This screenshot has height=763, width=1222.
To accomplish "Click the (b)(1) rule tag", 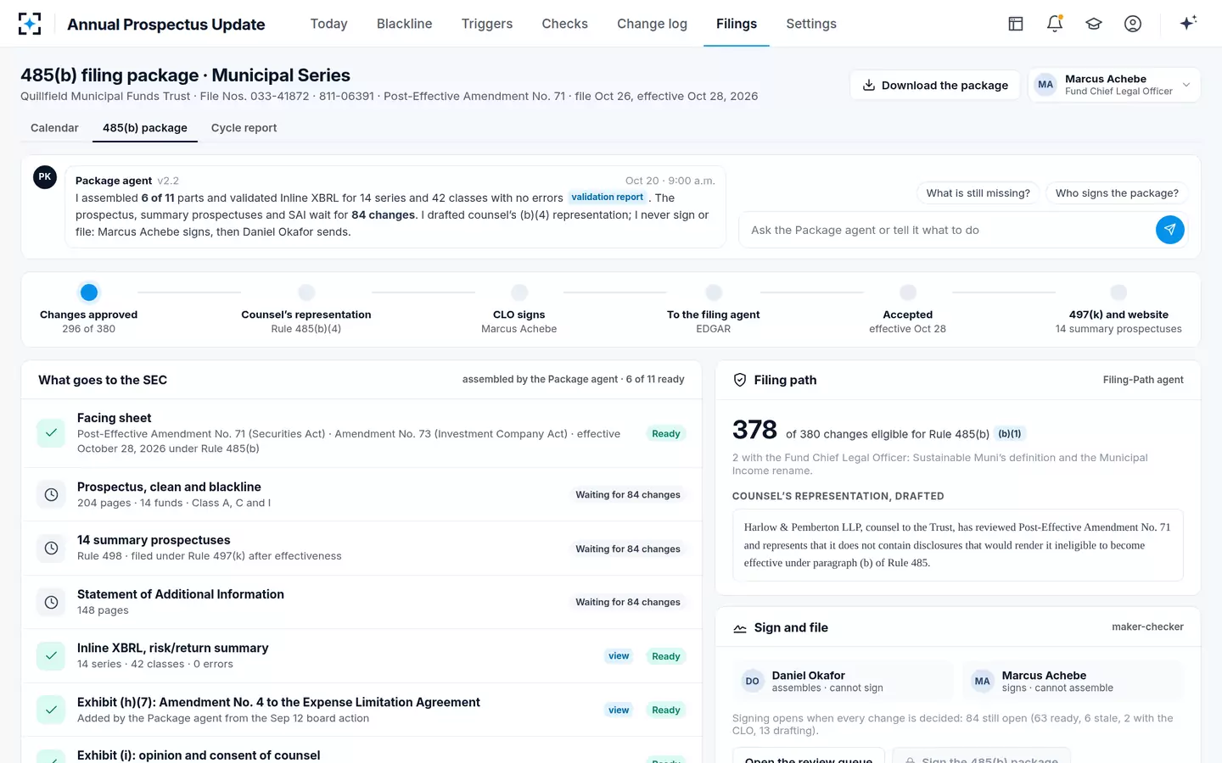I will [1010, 434].
